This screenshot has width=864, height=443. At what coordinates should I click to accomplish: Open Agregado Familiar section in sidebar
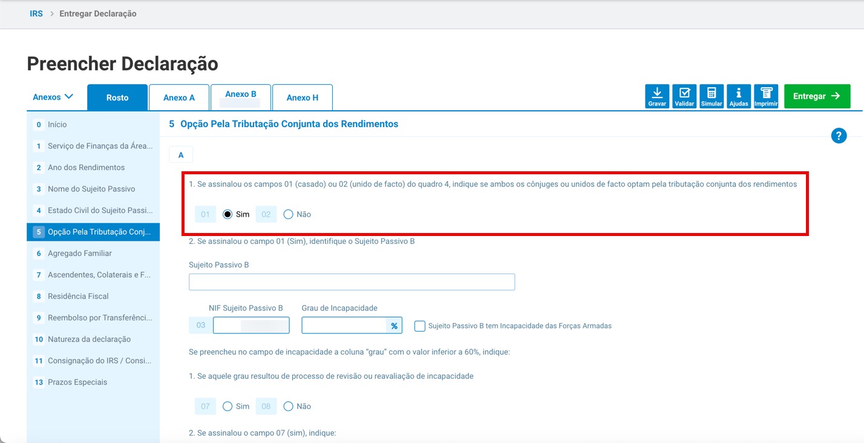coord(80,254)
